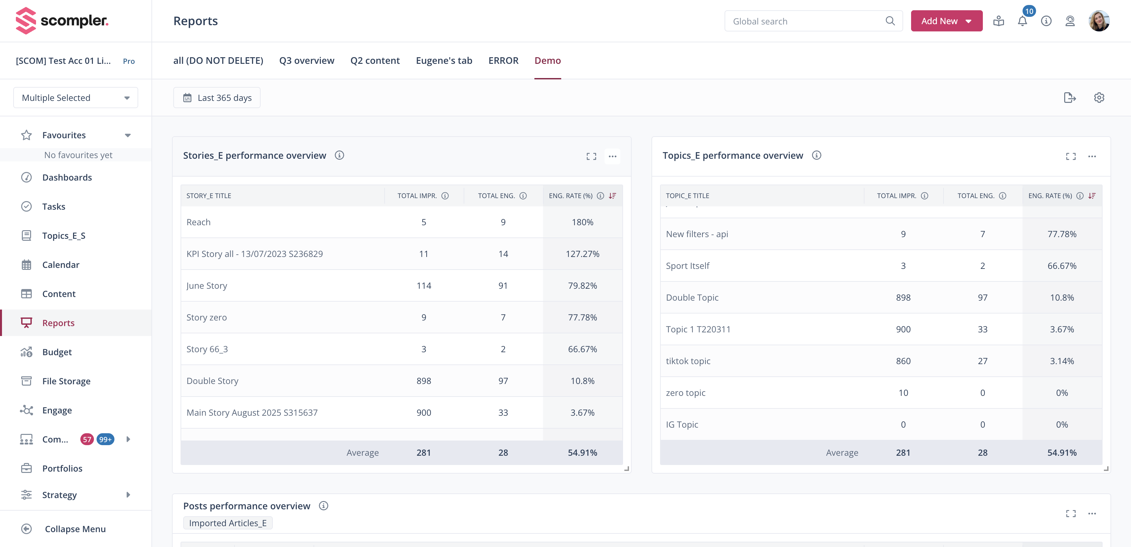Open the Last 365 days date range picker
The image size is (1131, 547).
217,98
